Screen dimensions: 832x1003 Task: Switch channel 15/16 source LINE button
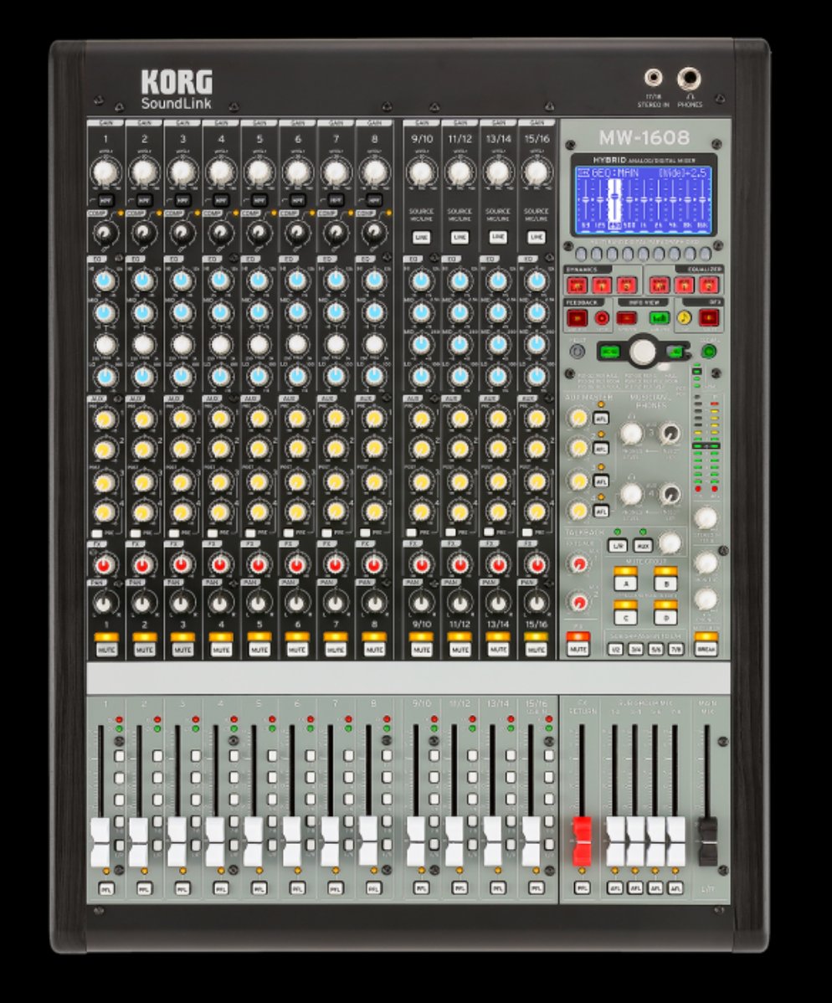[x=536, y=237]
